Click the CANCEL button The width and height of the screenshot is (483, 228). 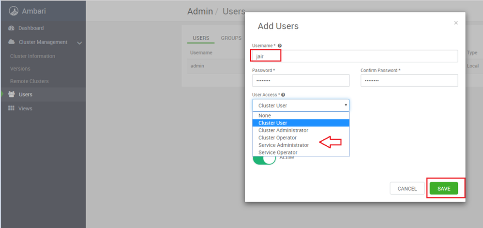point(407,189)
